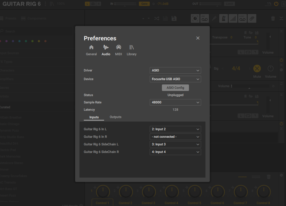Viewport: 286px width, 206px height.
Task: Click the trash icon in header
Action: 273,18
